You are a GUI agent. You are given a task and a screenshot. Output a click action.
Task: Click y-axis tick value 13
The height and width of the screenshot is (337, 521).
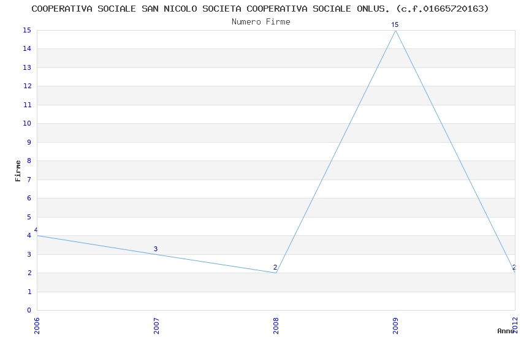pos(27,67)
